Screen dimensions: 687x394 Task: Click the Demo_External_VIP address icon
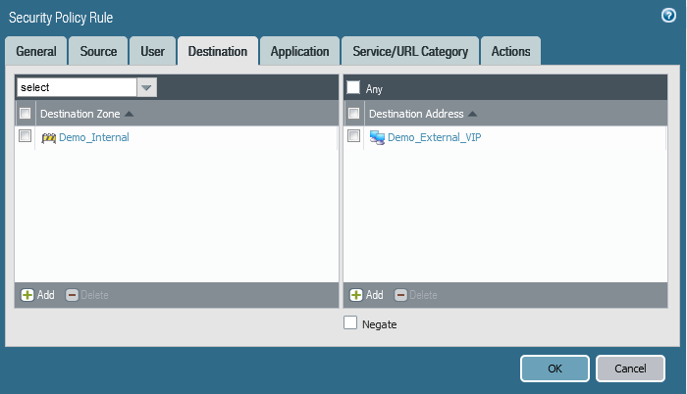pos(377,138)
